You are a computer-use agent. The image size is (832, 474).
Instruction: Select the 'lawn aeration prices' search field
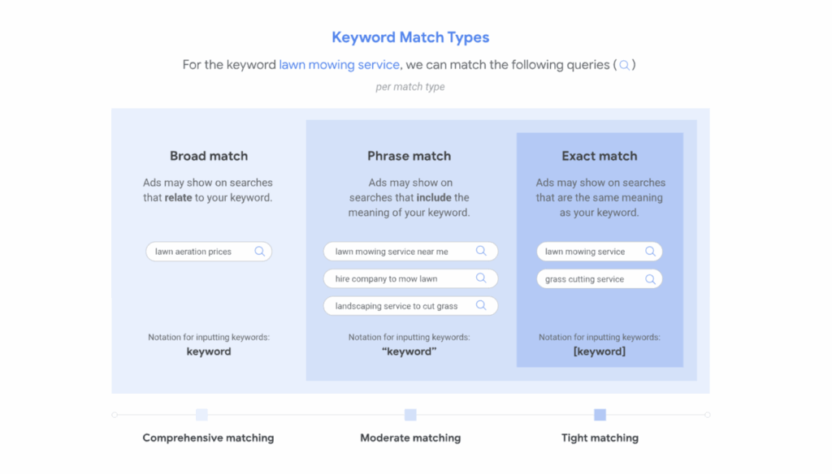point(209,252)
